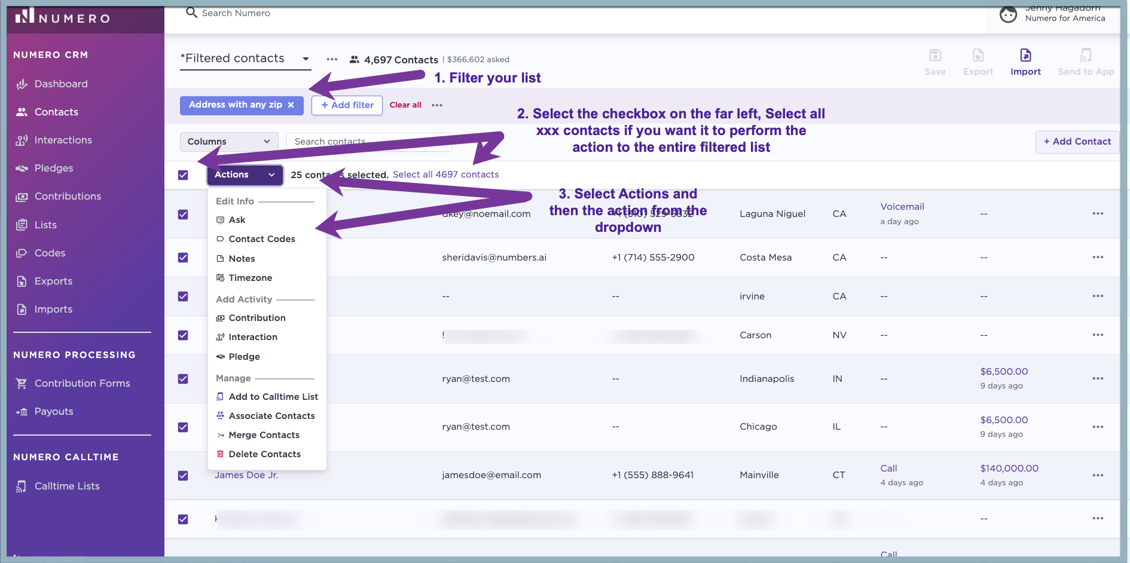Open row options for Chicago contact
Image resolution: width=1130 pixels, height=563 pixels.
[1098, 427]
